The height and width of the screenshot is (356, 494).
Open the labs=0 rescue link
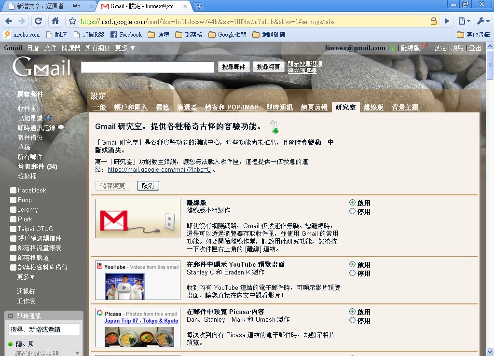pyautogui.click(x=159, y=169)
